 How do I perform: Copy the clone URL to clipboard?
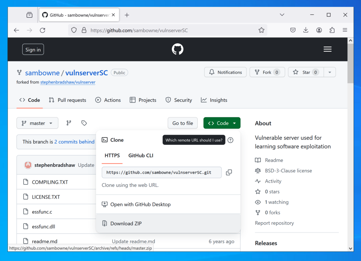click(229, 173)
